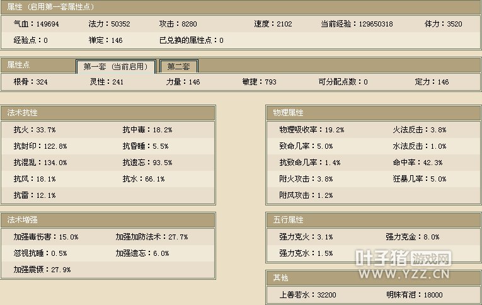
Task: Click the 可分配点数 value
Action: pyautogui.click(x=343, y=82)
